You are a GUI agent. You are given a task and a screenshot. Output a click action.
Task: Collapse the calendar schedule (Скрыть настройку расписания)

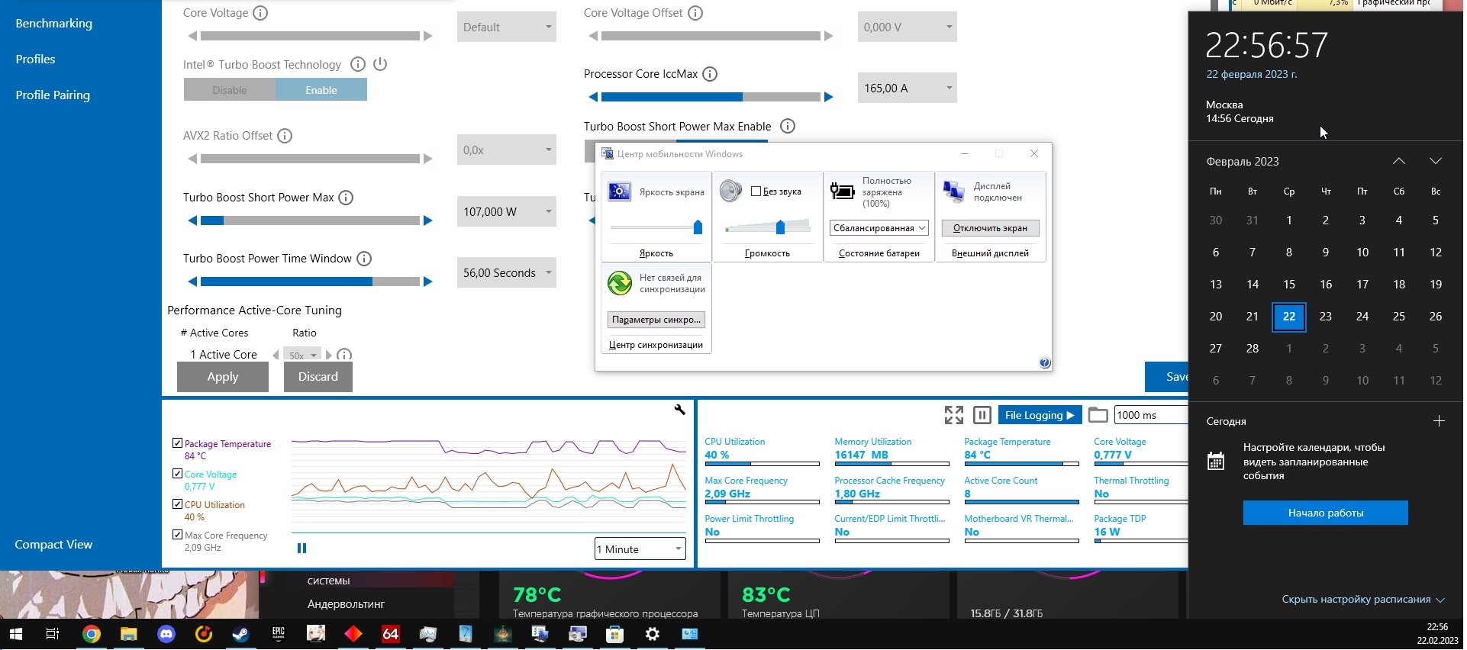[1362, 600]
